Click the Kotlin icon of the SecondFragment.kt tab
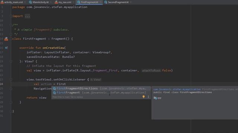Image resolution: width=238 pixels, height=133 pixels. click(x=106, y=2)
